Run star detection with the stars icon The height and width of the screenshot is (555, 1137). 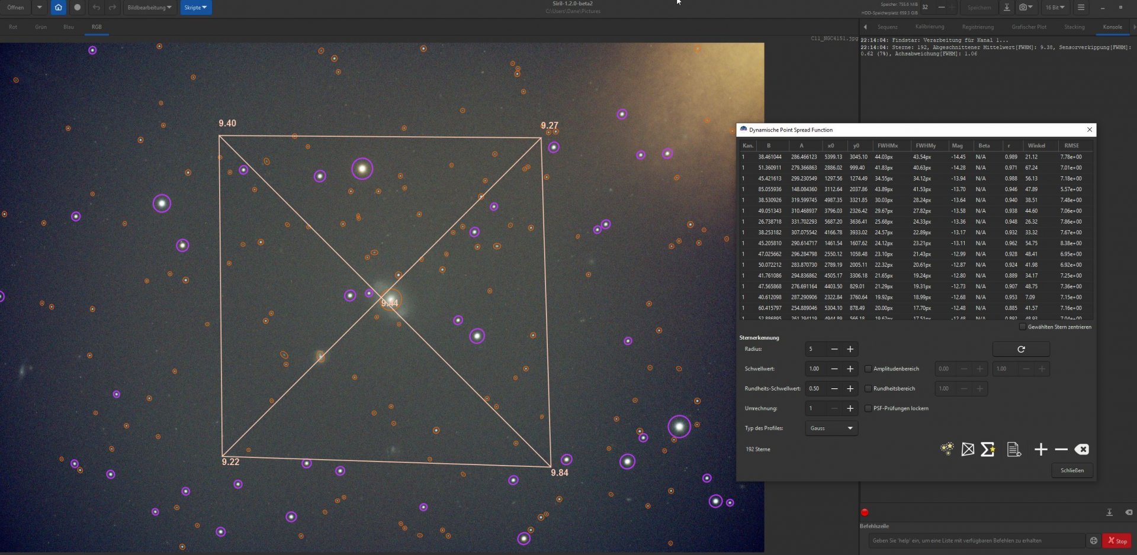(x=947, y=450)
